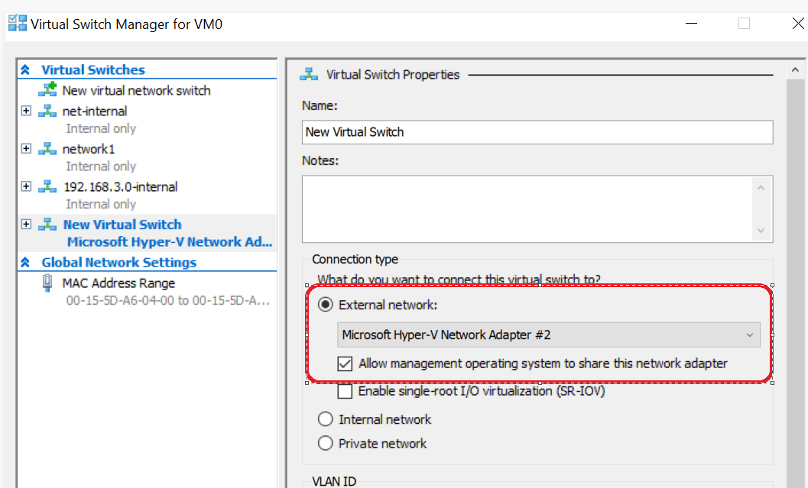Click the Virtual Switch Manager title bar icon
Screen dimensions: 808x488
point(18,23)
